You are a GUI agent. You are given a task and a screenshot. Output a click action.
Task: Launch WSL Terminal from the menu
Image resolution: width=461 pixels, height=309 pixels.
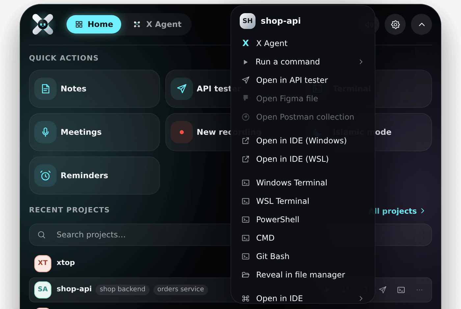coord(303,201)
